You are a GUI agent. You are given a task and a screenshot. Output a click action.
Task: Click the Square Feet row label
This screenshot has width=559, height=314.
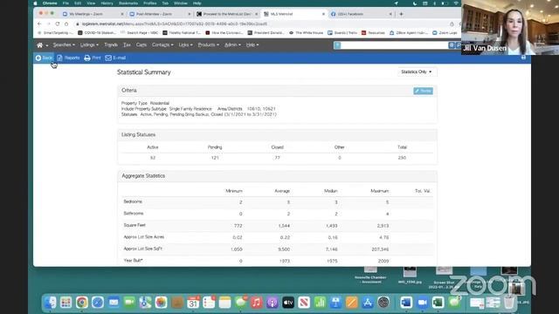point(135,225)
